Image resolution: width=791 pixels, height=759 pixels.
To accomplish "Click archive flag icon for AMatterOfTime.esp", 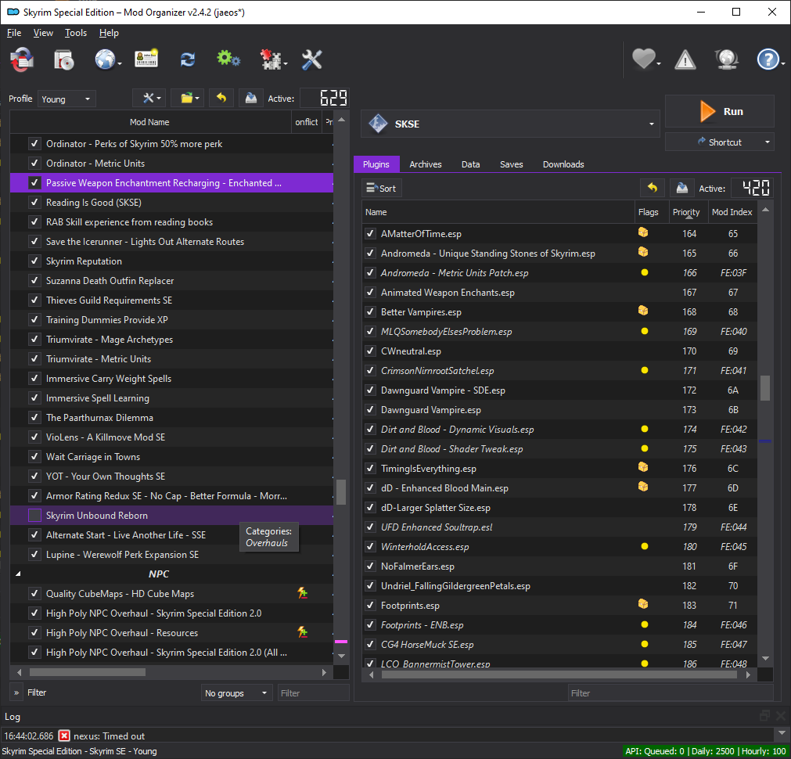I will click(x=643, y=232).
